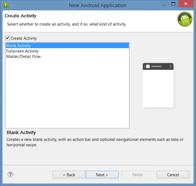Click empty space in the activity list
The image size is (196, 186).
click(67, 93)
